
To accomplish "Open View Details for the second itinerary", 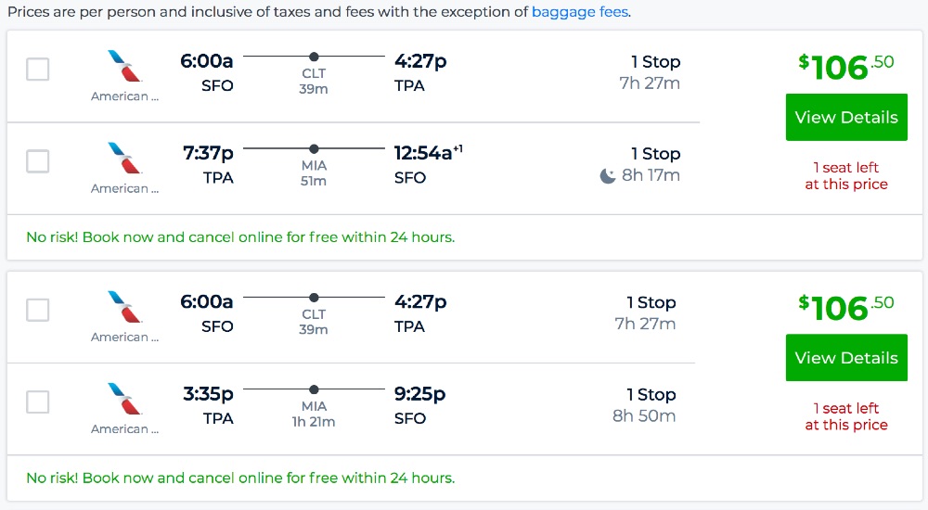I will pyautogui.click(x=846, y=358).
